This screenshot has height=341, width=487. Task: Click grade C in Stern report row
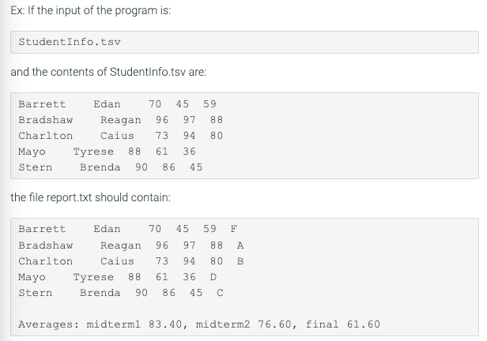pos(220,293)
